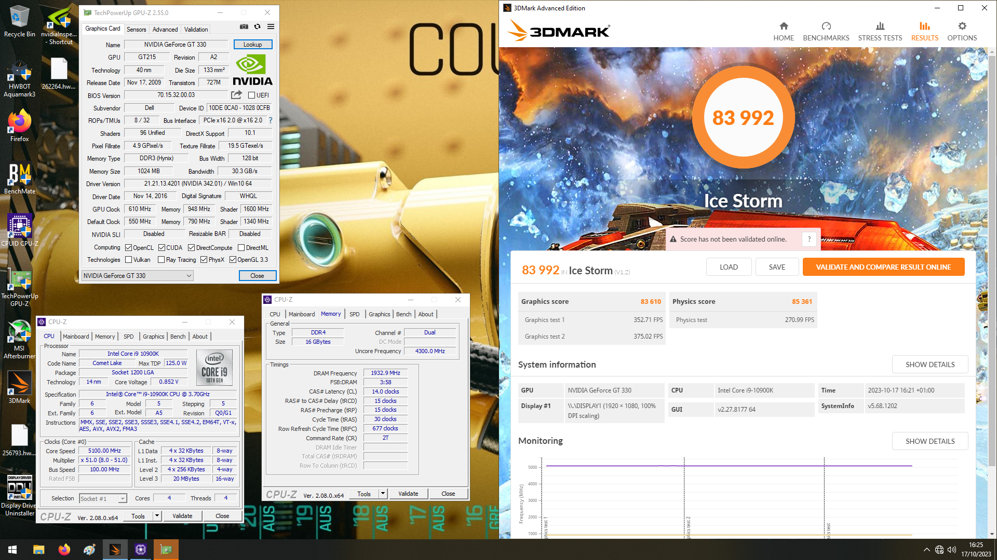Image resolution: width=997 pixels, height=560 pixels.
Task: Click the BIOS version export share icon
Action: (237, 95)
